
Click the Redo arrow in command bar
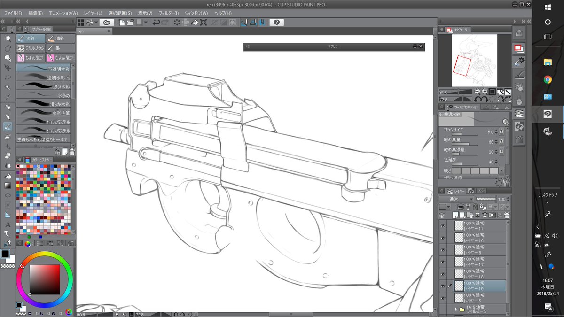(166, 22)
